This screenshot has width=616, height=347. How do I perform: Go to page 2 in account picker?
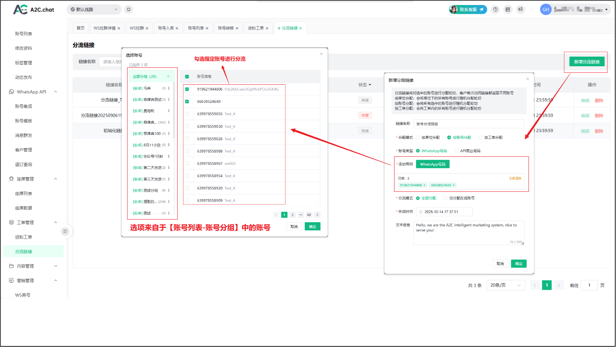click(292, 215)
